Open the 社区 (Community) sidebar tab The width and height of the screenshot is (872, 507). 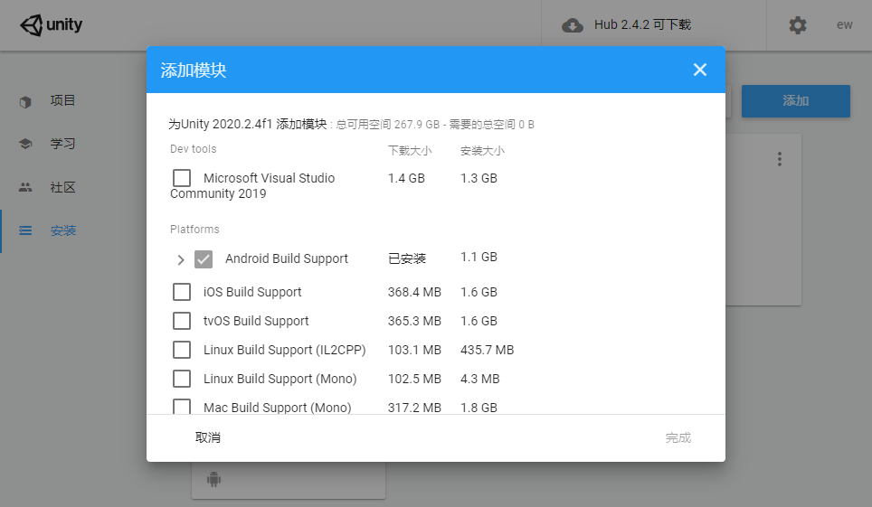pyautogui.click(x=62, y=187)
